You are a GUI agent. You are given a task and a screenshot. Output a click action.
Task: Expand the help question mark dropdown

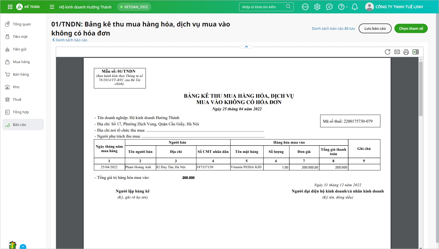coord(343,7)
